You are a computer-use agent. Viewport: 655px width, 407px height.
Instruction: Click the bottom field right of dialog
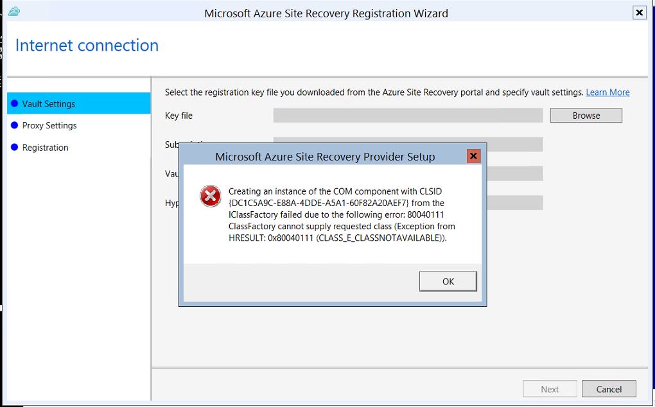tap(514, 203)
